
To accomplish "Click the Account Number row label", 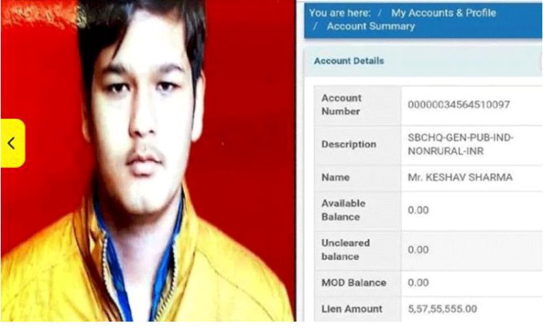I will coord(342,104).
